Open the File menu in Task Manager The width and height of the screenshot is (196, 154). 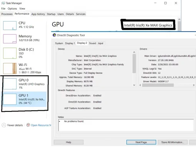(x=3, y=8)
